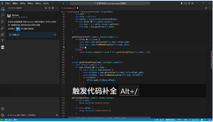Toggle secondary sidebar layout button
Image resolution: width=213 pixels, height=122 pixels.
(x=189, y=3)
